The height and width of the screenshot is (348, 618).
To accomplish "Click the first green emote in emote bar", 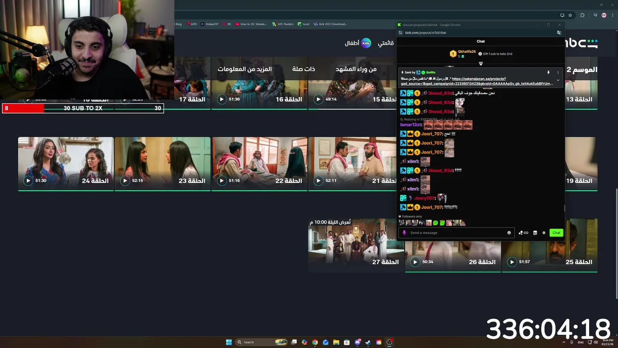I will click(x=435, y=223).
